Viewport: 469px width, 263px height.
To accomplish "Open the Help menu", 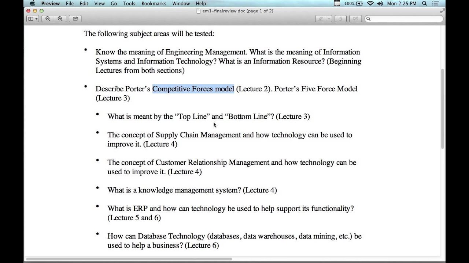I will click(x=201, y=3).
